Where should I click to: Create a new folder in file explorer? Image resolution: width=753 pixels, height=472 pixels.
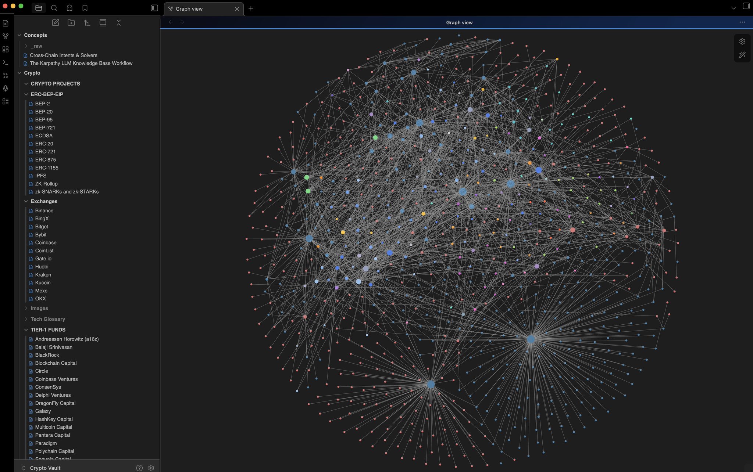[71, 23]
